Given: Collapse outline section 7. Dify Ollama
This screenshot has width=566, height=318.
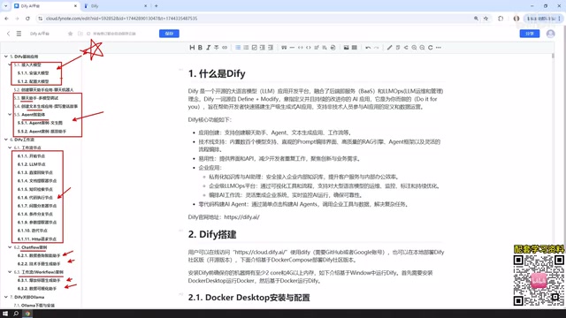Looking at the screenshot, I should click(6, 297).
